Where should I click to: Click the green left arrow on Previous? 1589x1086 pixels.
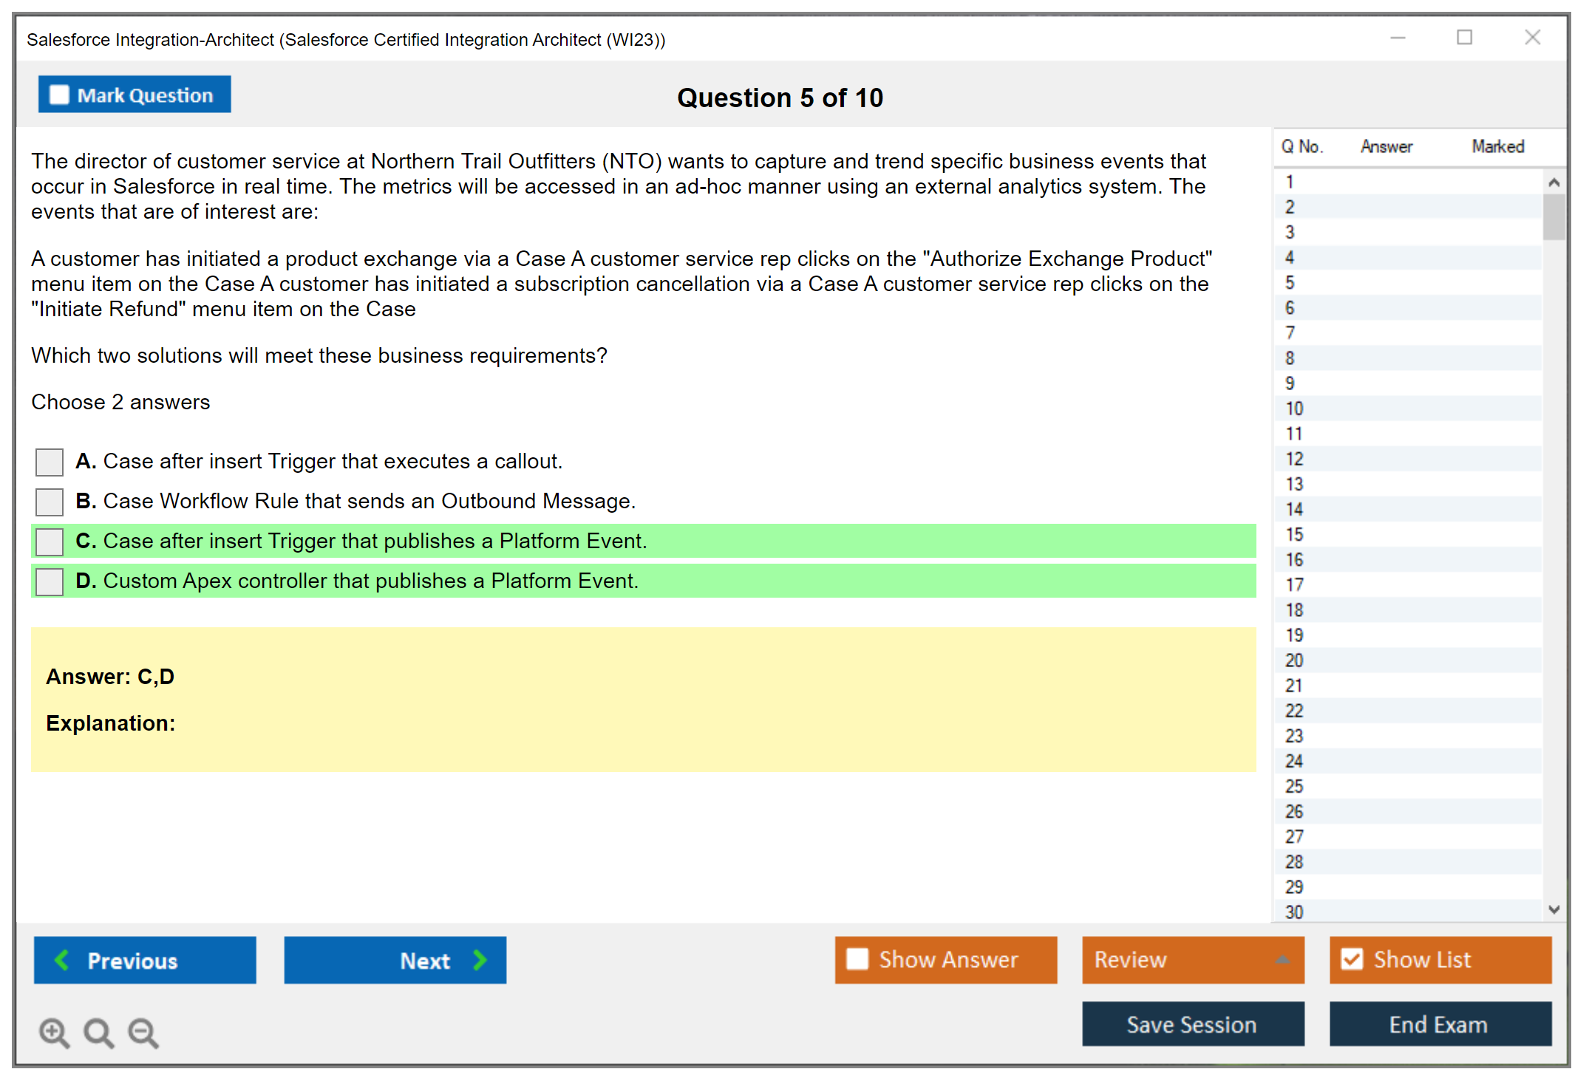(62, 960)
